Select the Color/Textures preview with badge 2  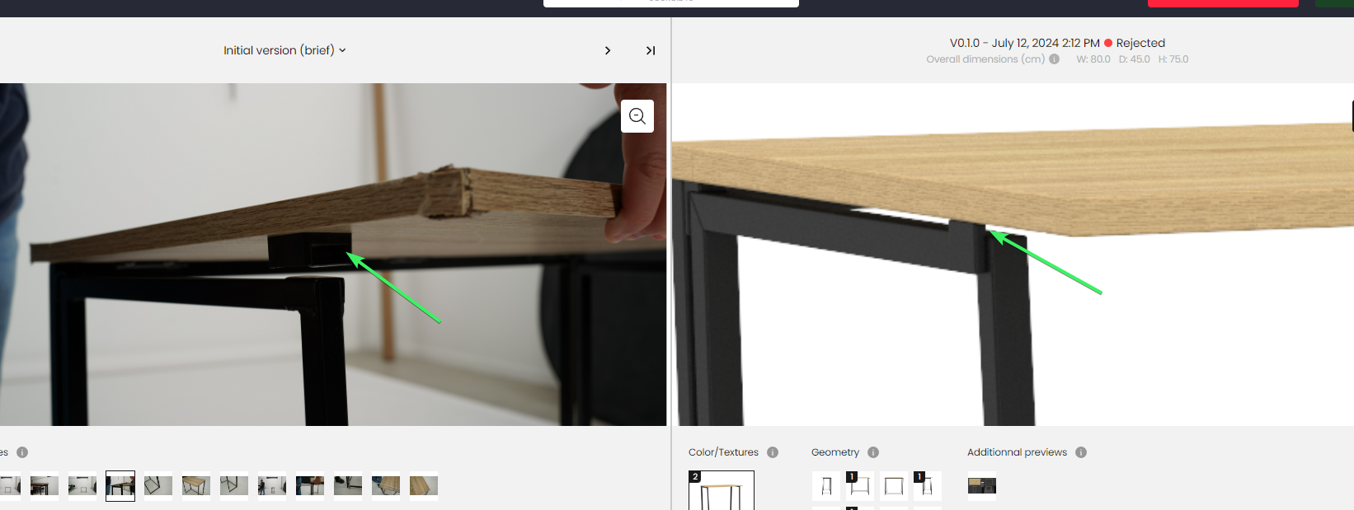(722, 490)
